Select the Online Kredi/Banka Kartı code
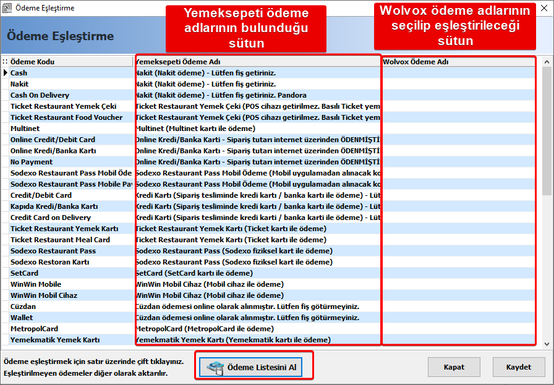This screenshot has height=385, width=554. coord(71,151)
